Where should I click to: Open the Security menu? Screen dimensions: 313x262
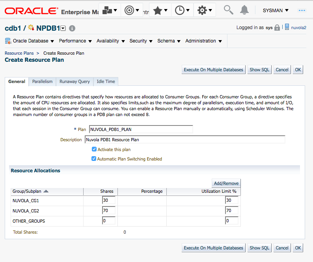[141, 41]
